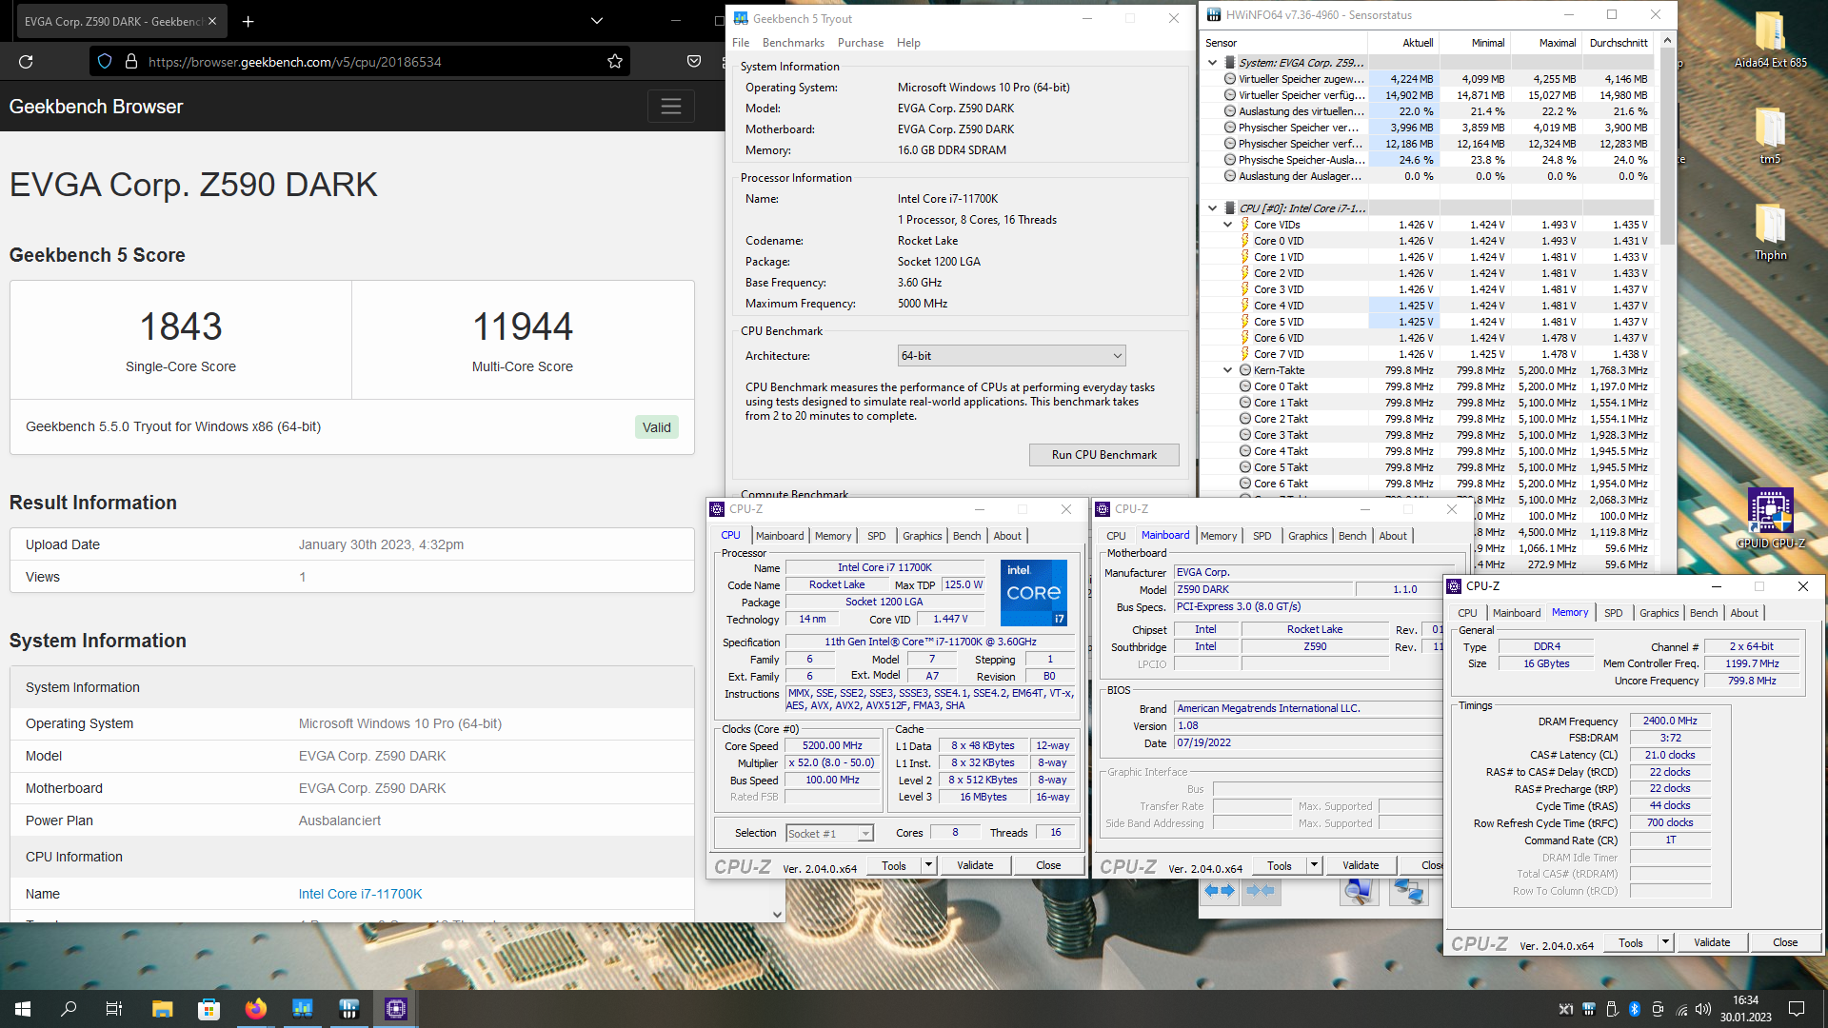The image size is (1828, 1028).
Task: Click HWiNFO network computers icon
Action: [x=1408, y=891]
